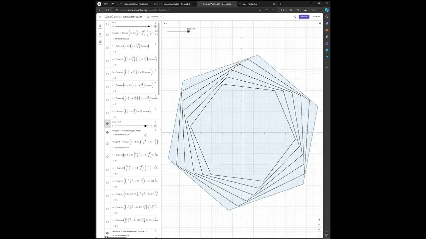Viewport: 426px width, 239px height.
Task: Toggle visibility of the theta slider row
Action: [x=107, y=123]
